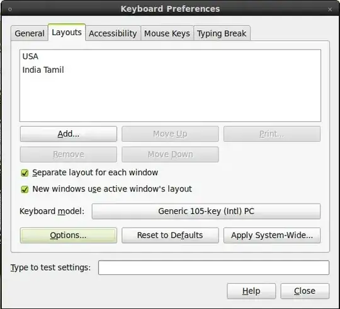Viewport: 340px width, 309px height.
Task: Click the Close button at bottom
Action: click(305, 291)
